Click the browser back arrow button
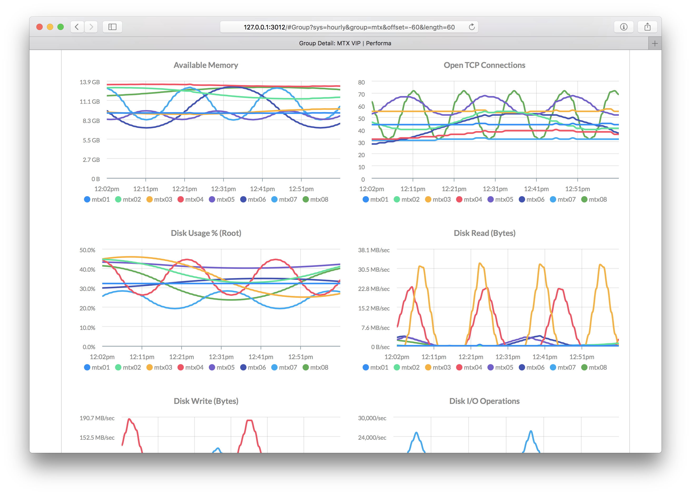 [x=77, y=27]
